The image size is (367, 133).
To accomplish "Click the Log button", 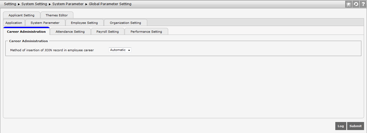I will tap(341, 126).
